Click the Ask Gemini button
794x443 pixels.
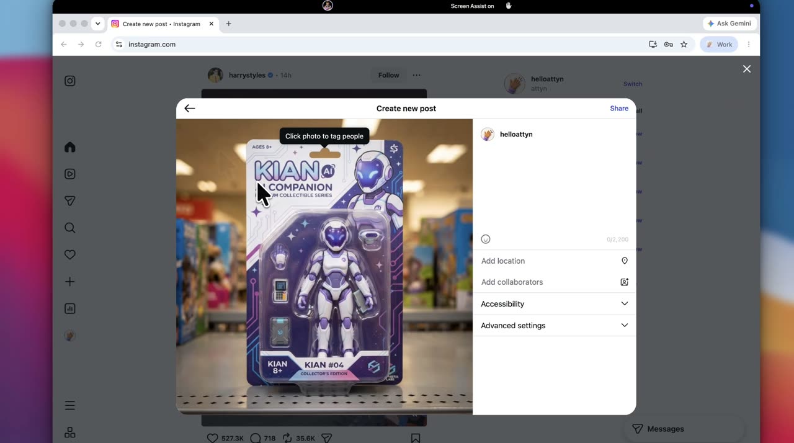(729, 24)
